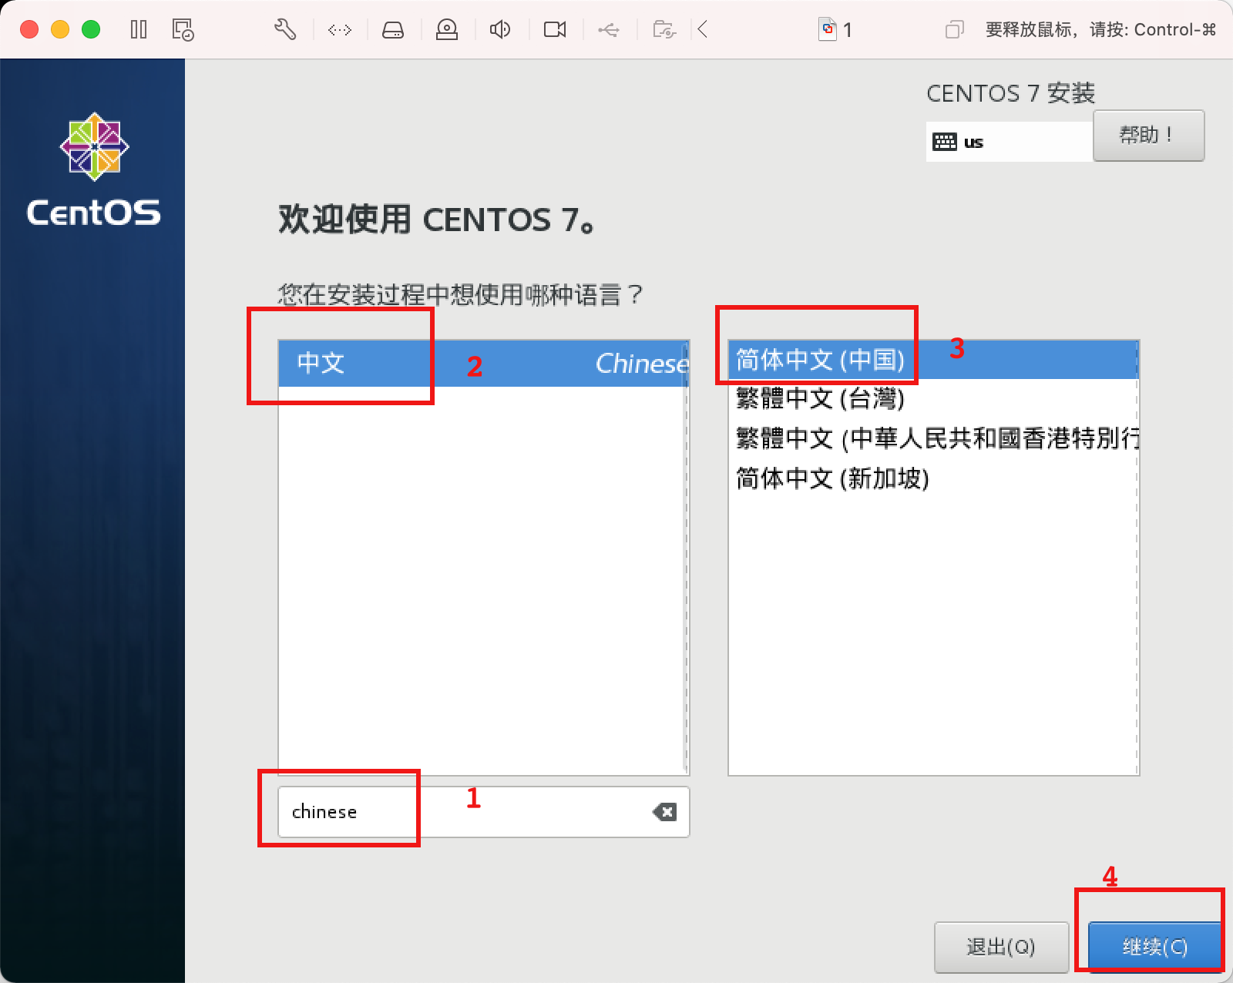
Task: Open the snapshot manager icon
Action: point(183,29)
